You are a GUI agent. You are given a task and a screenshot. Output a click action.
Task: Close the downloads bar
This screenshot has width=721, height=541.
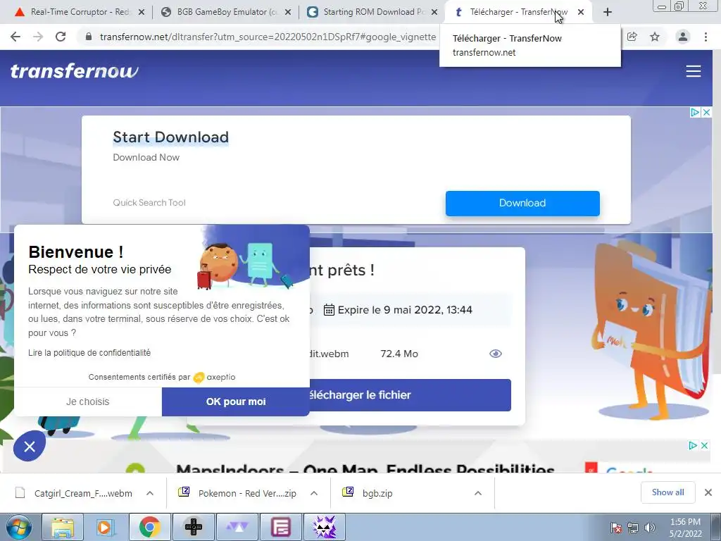pyautogui.click(x=708, y=492)
